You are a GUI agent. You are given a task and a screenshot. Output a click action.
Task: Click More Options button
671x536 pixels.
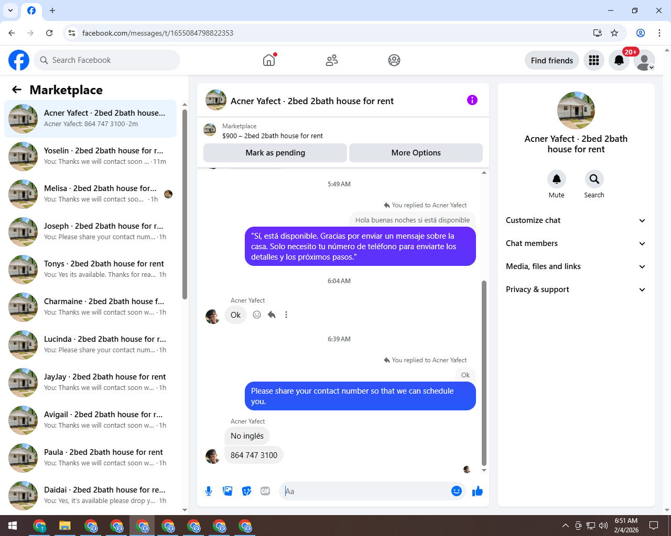[416, 153]
